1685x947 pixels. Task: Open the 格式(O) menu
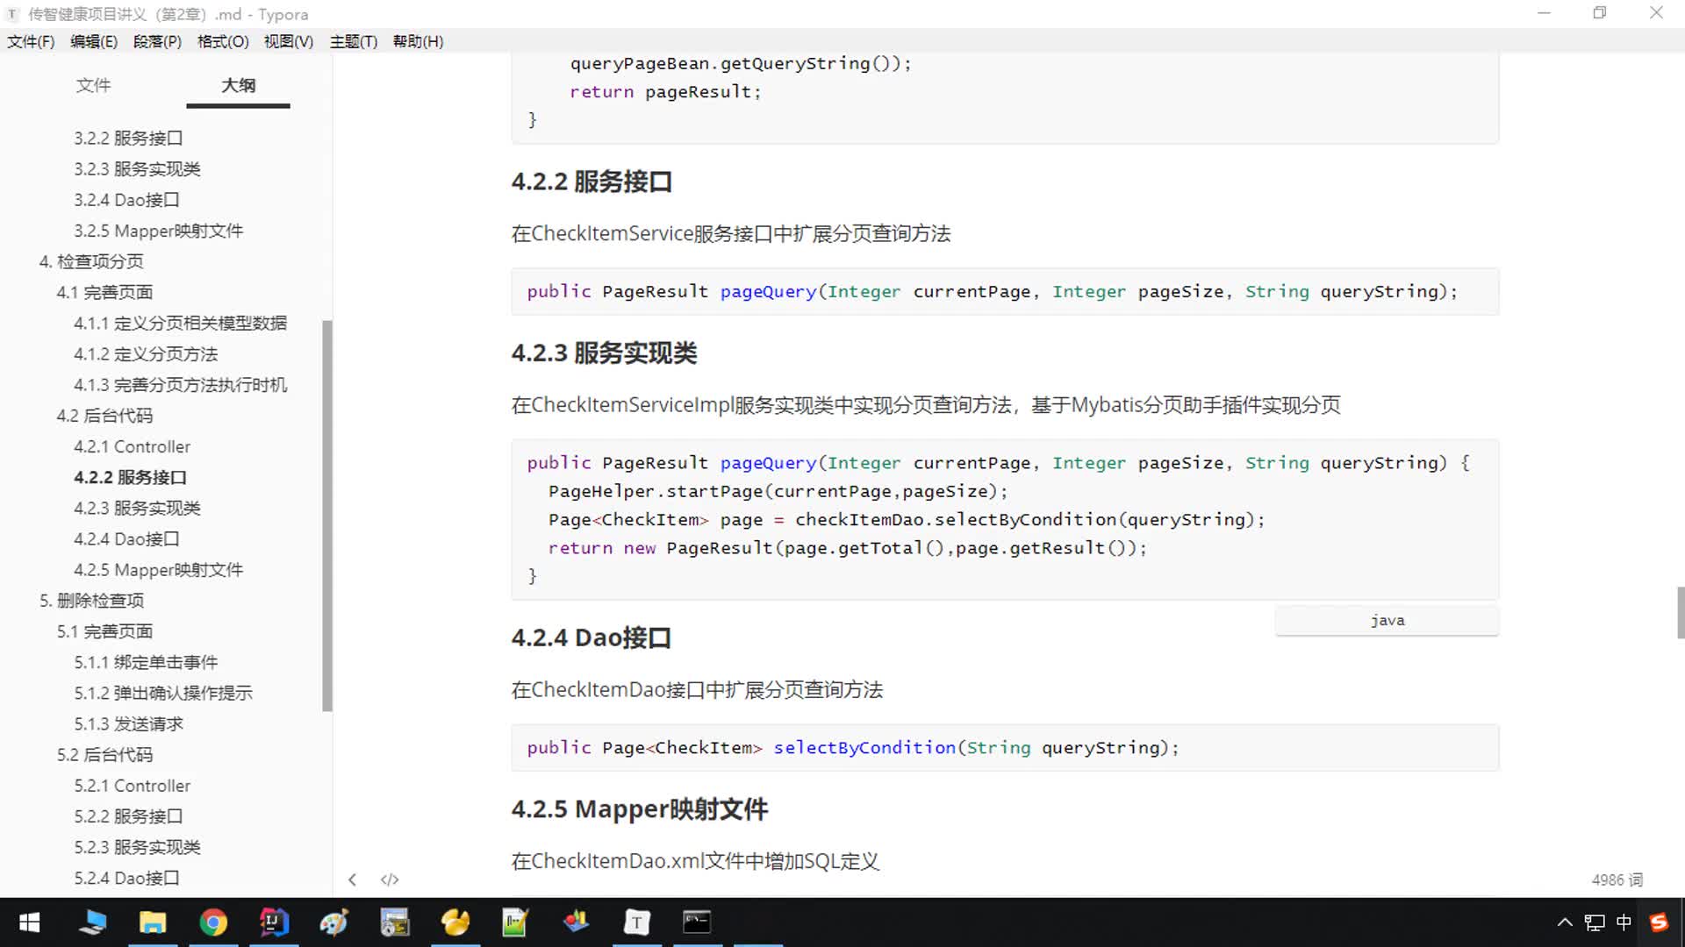pos(223,41)
